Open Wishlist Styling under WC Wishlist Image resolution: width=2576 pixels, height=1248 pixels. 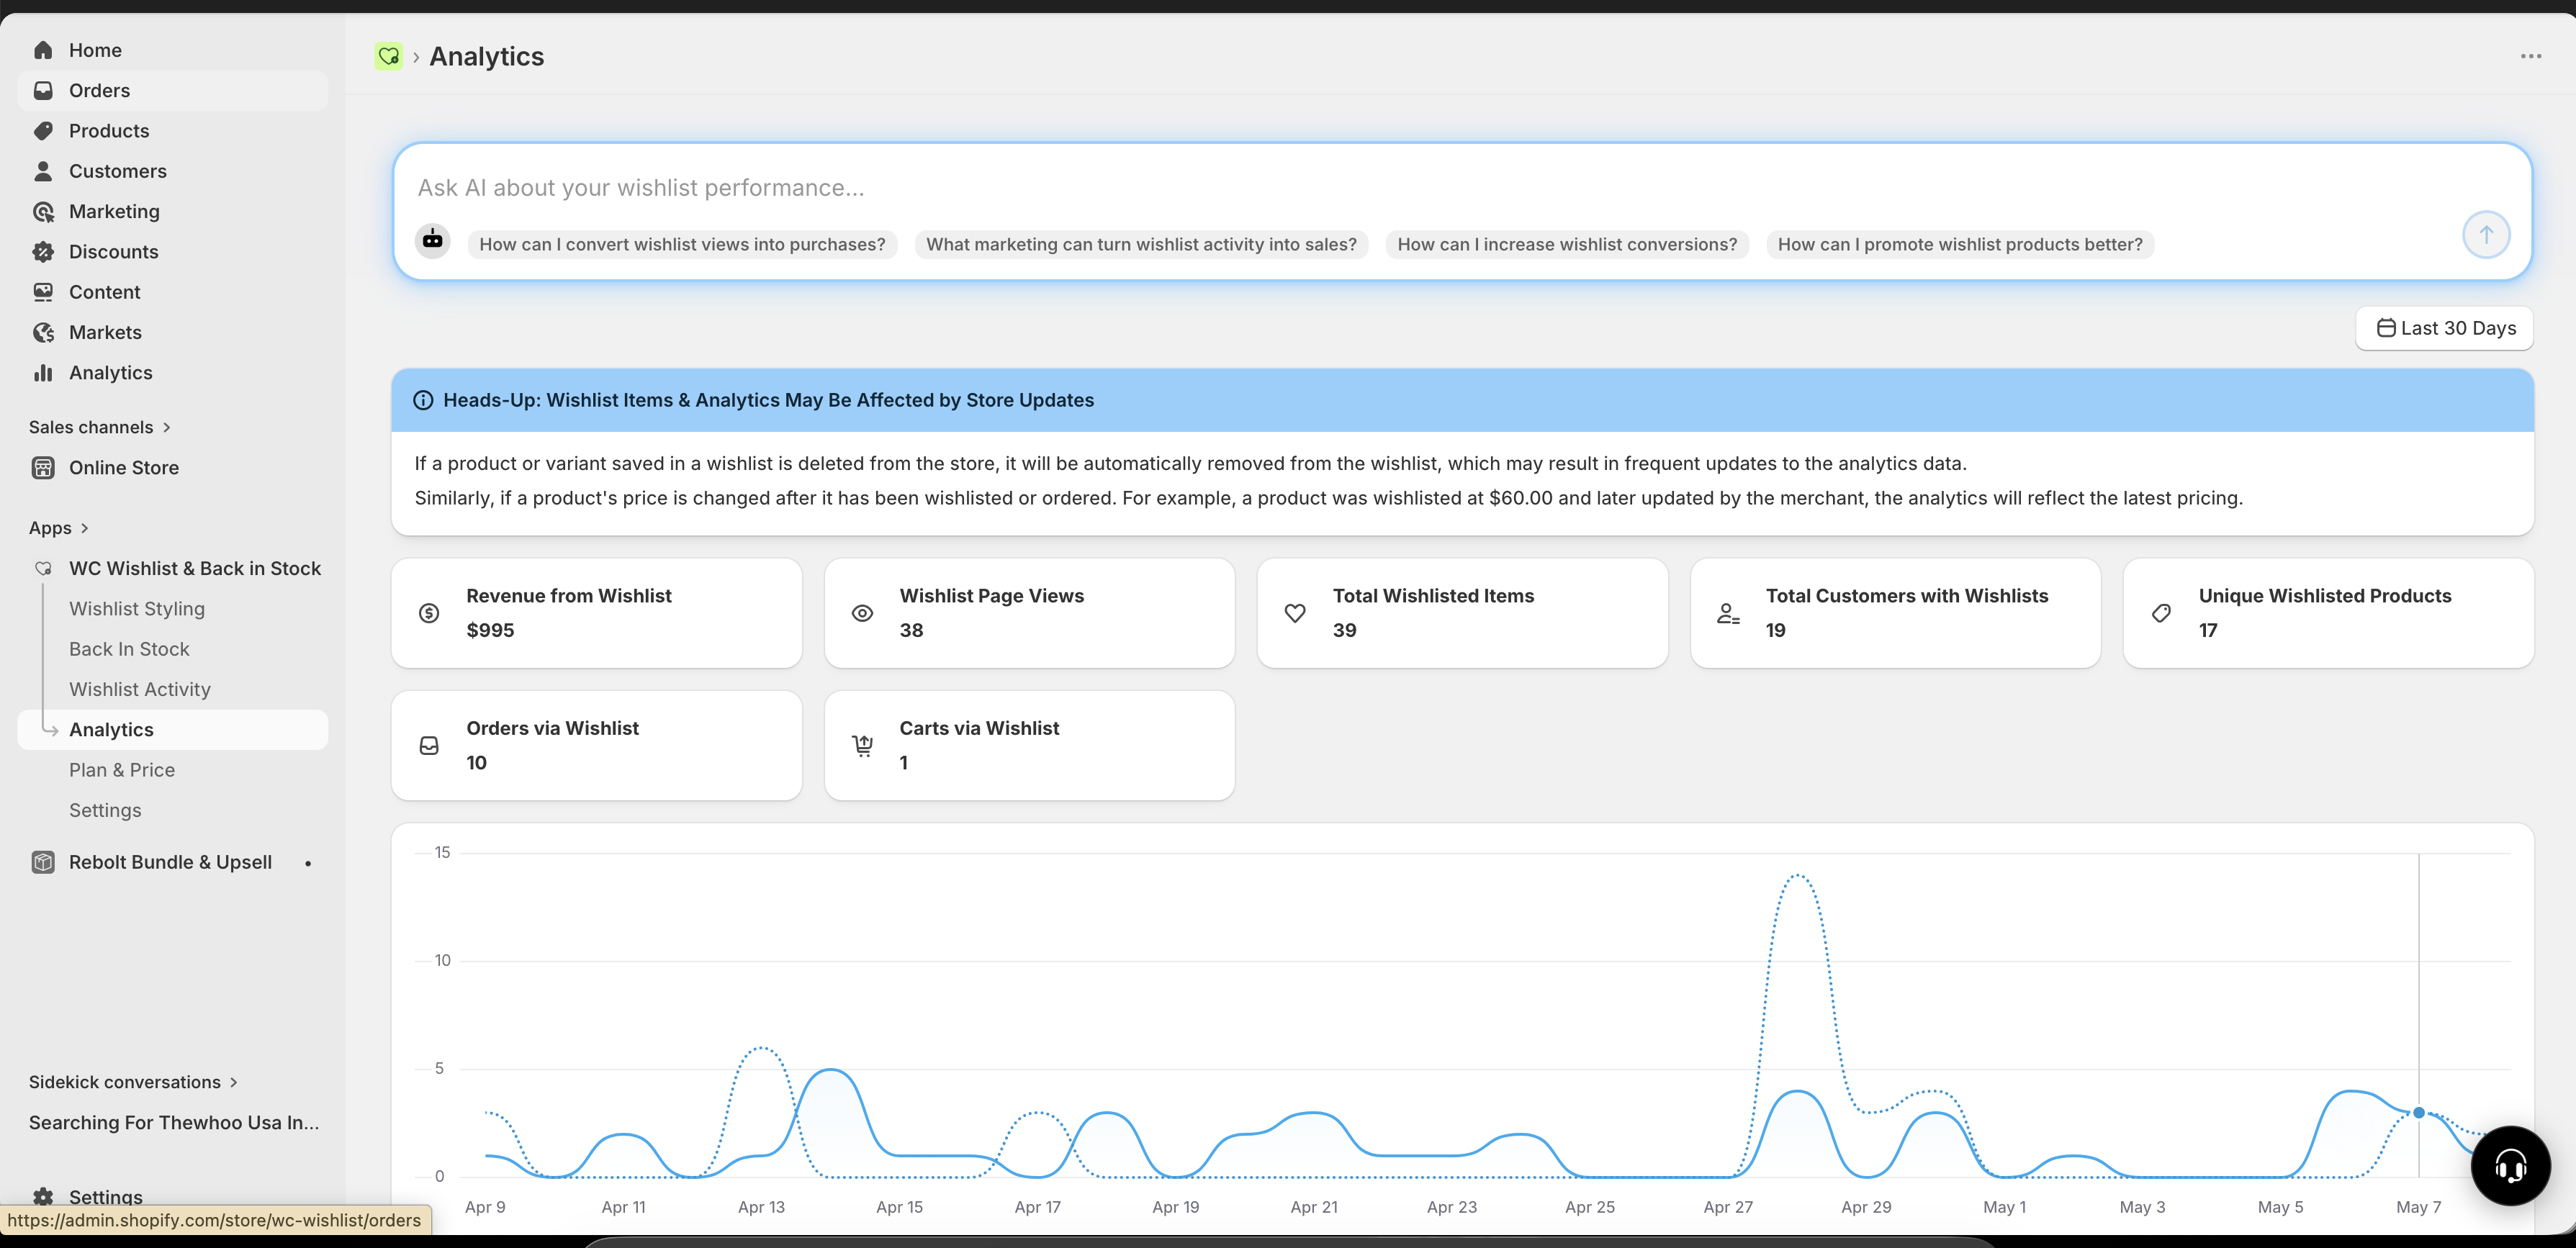137,609
